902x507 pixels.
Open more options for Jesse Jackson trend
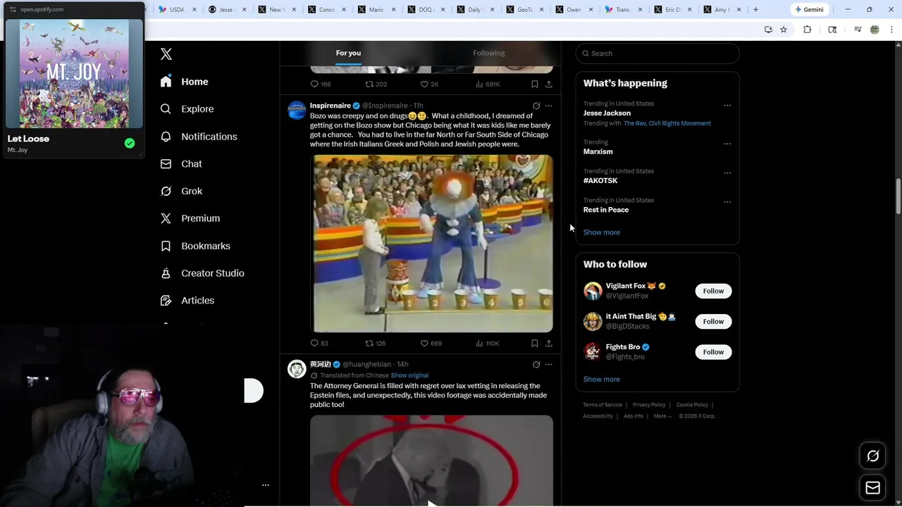click(727, 106)
